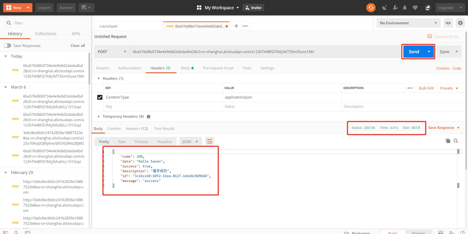Open manage environments gear icon
This screenshot has height=234, width=468.
click(461, 23)
